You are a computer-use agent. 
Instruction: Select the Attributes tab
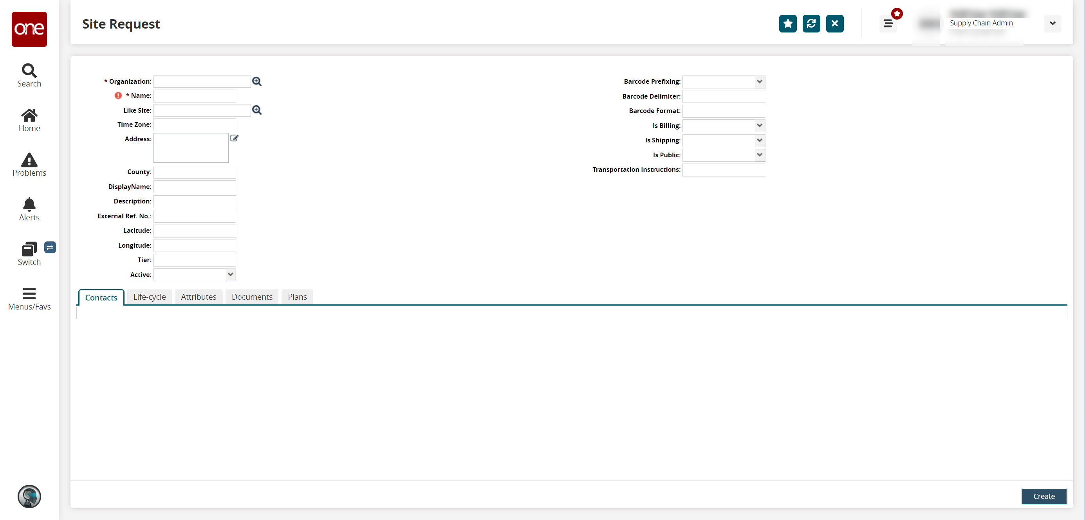pyautogui.click(x=199, y=297)
